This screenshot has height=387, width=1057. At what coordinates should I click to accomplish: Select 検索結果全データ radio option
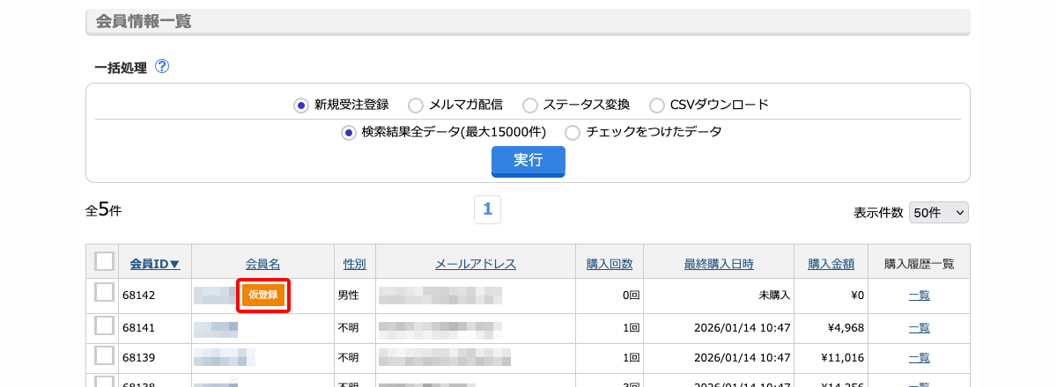[x=349, y=132]
